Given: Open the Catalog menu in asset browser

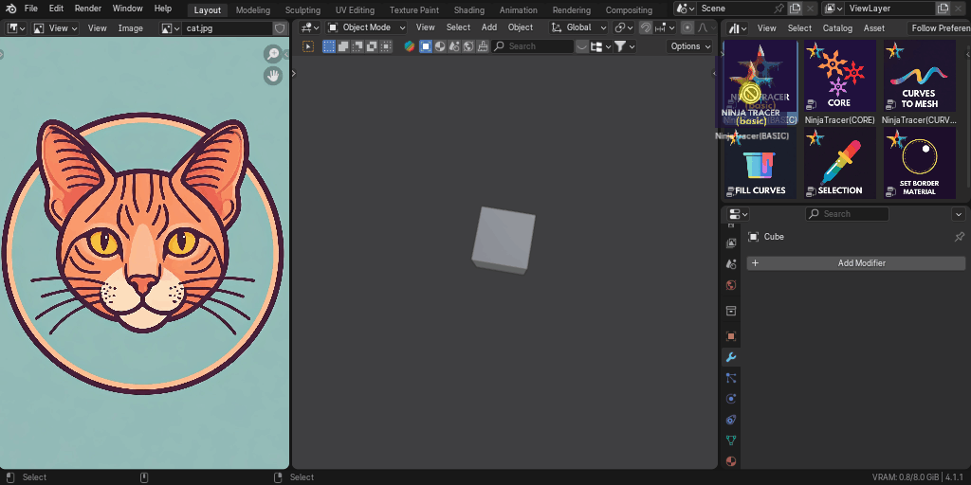Looking at the screenshot, I should (837, 28).
